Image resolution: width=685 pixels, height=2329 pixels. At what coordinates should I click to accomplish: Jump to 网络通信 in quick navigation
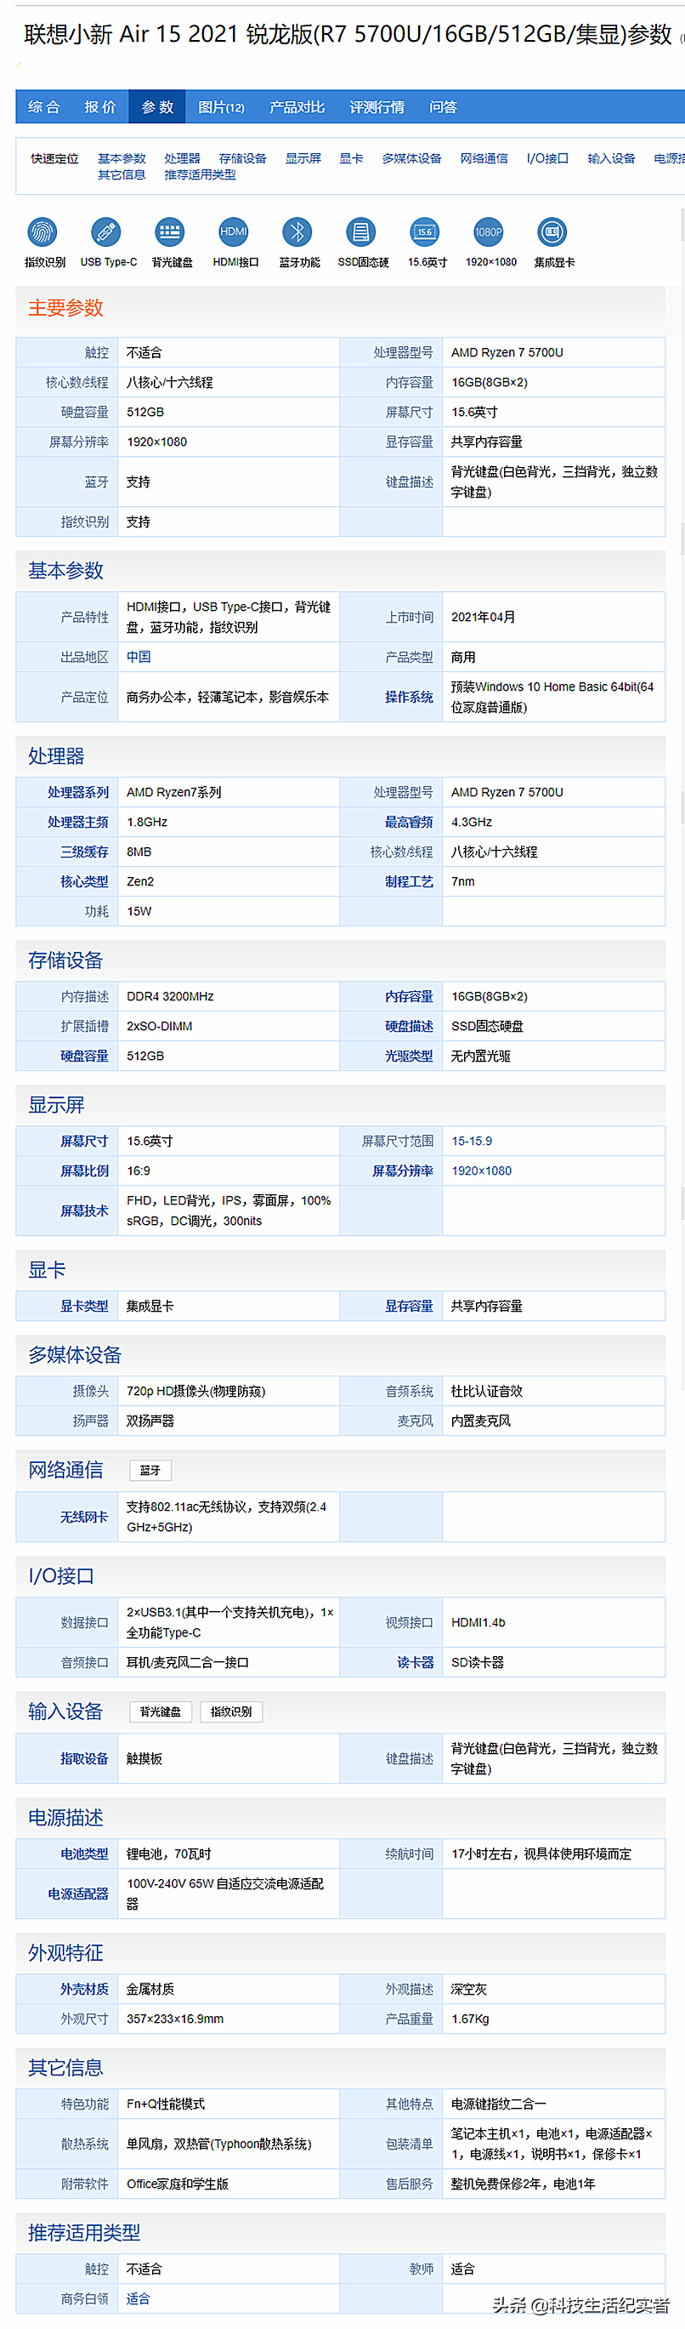pyautogui.click(x=484, y=158)
